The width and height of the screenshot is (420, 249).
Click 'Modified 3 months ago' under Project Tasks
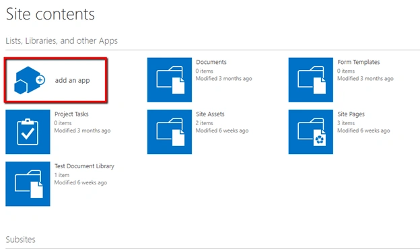[x=83, y=131]
